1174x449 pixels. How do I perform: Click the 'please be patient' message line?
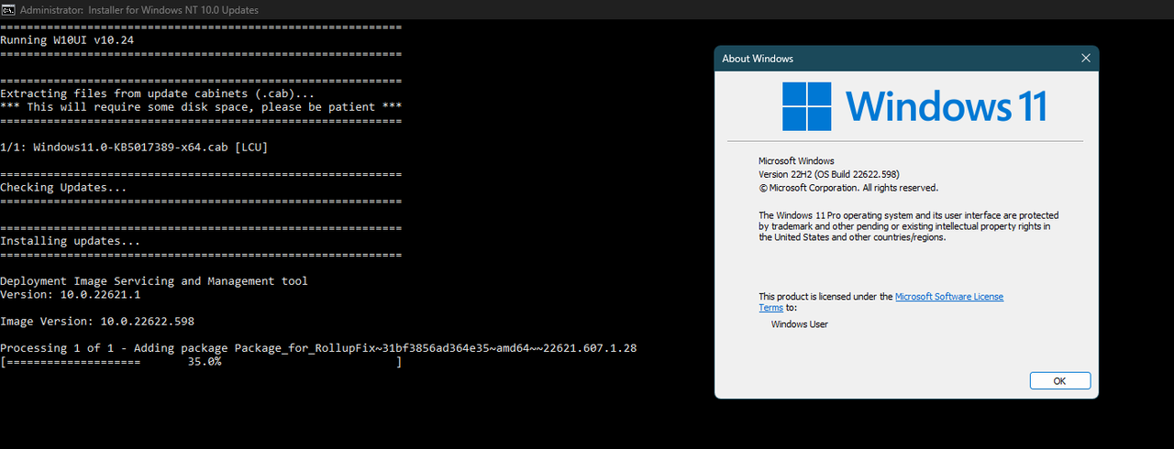click(201, 107)
